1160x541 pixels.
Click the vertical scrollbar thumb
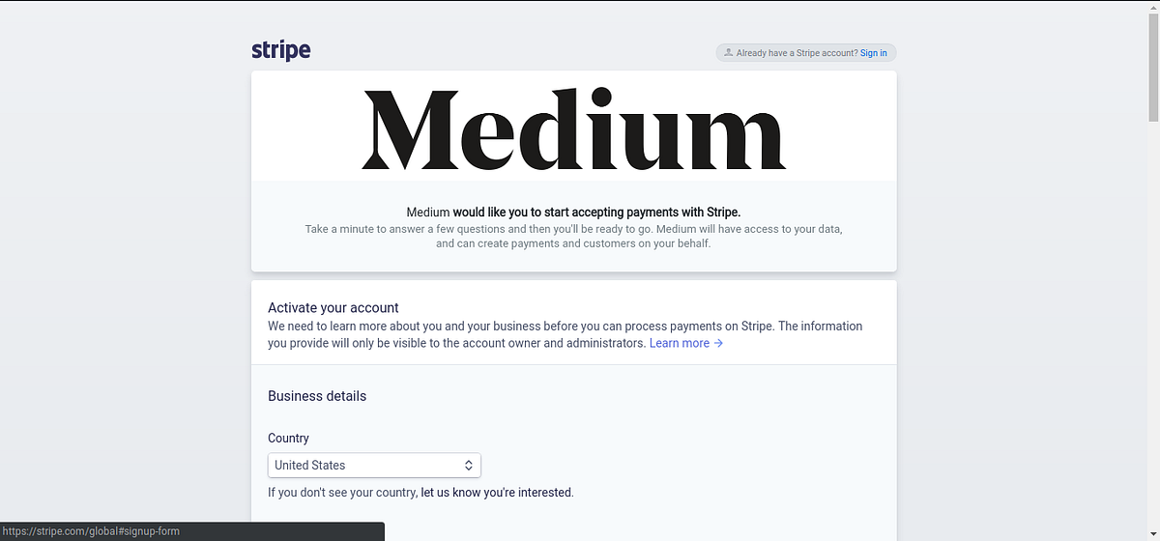1153,68
